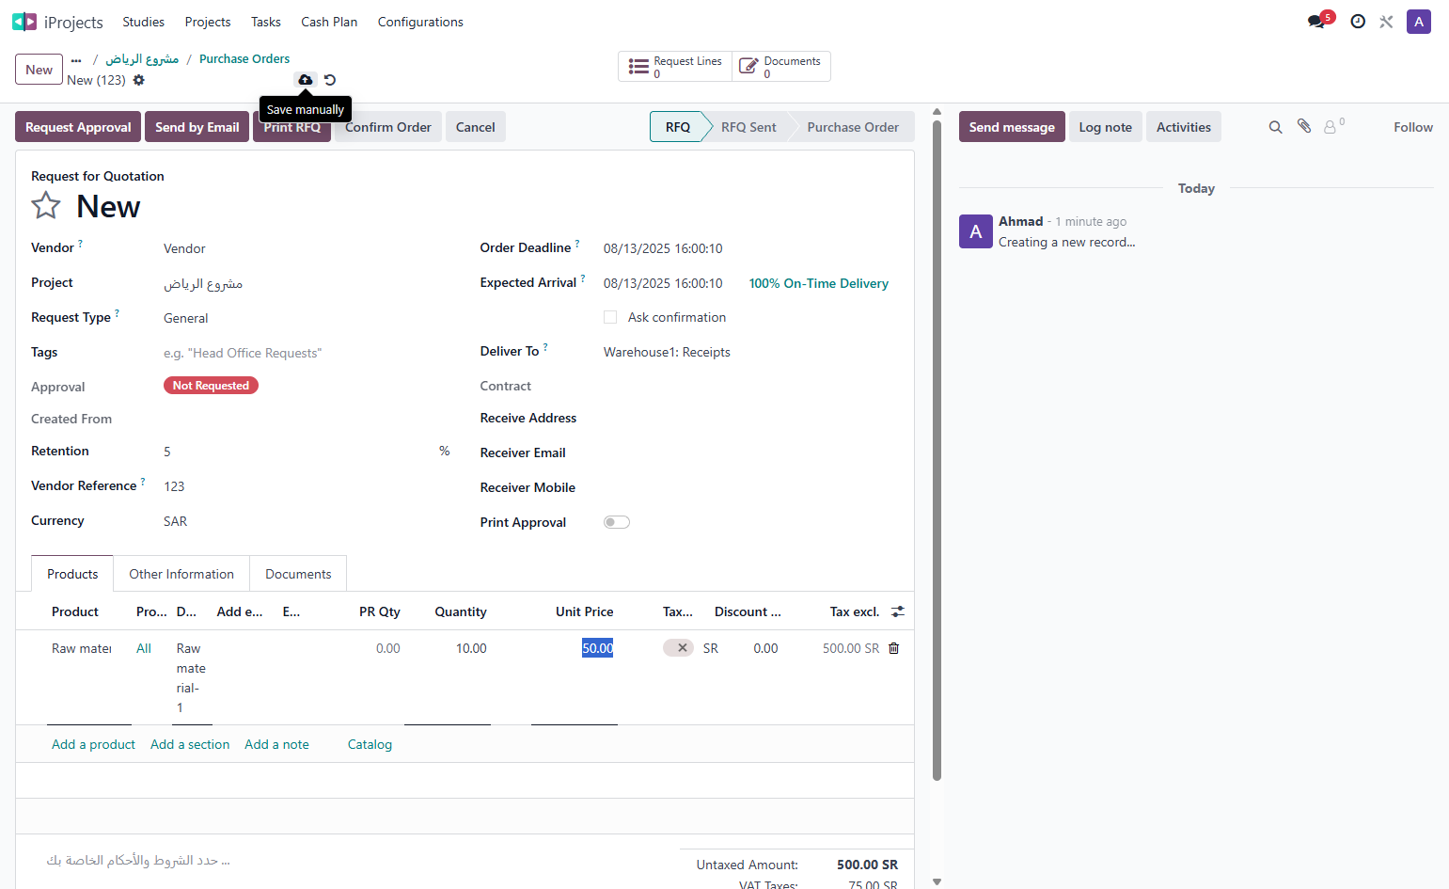Edit the Vendor Reference field

(307, 486)
